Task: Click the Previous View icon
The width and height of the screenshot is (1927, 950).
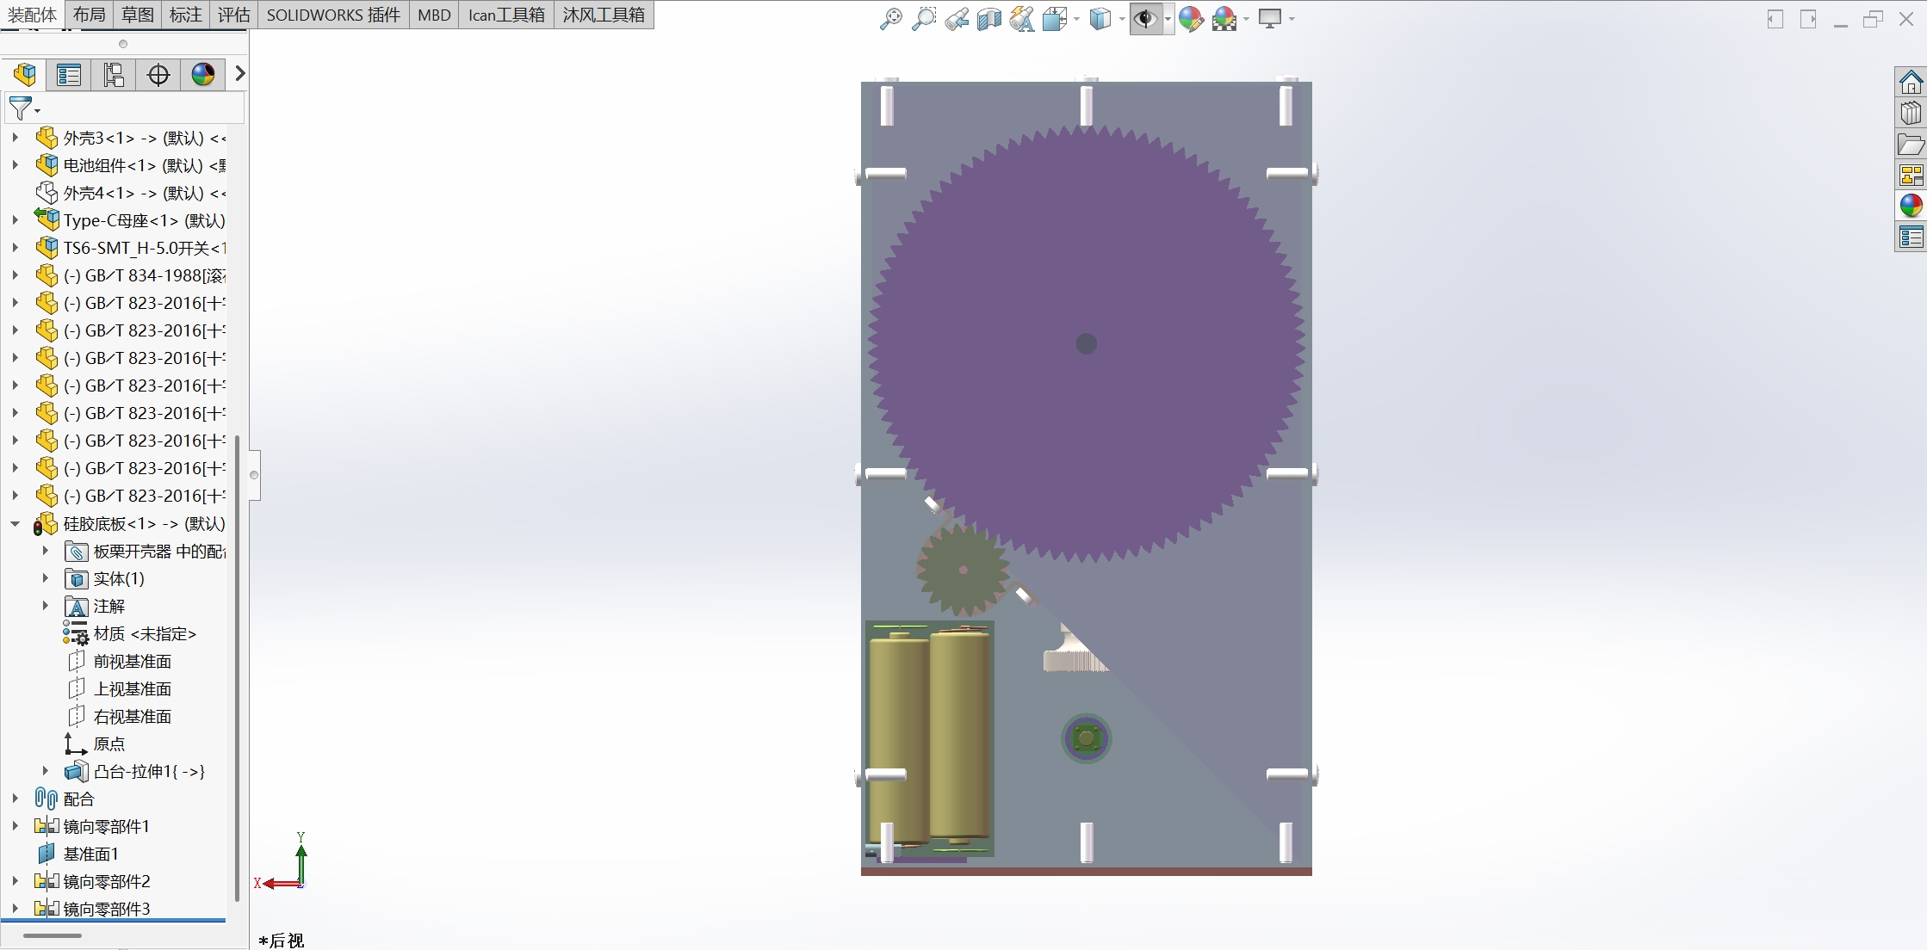Action: tap(956, 19)
